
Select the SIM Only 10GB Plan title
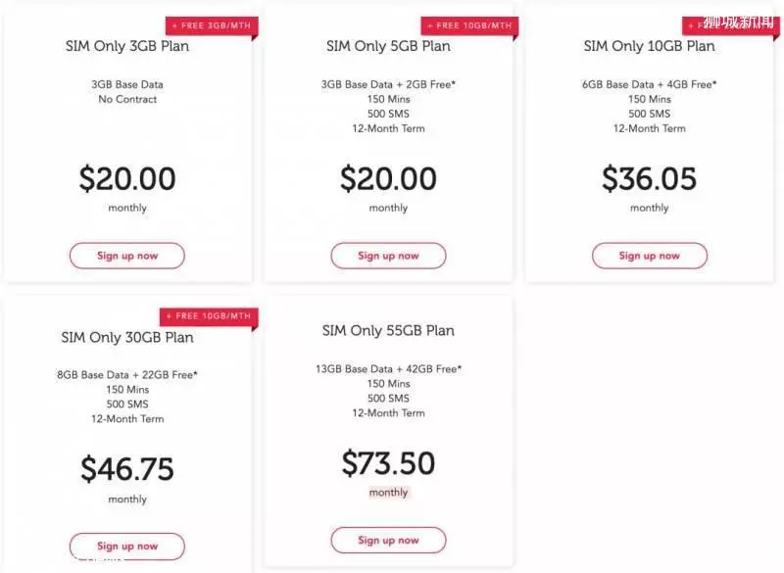tap(649, 46)
